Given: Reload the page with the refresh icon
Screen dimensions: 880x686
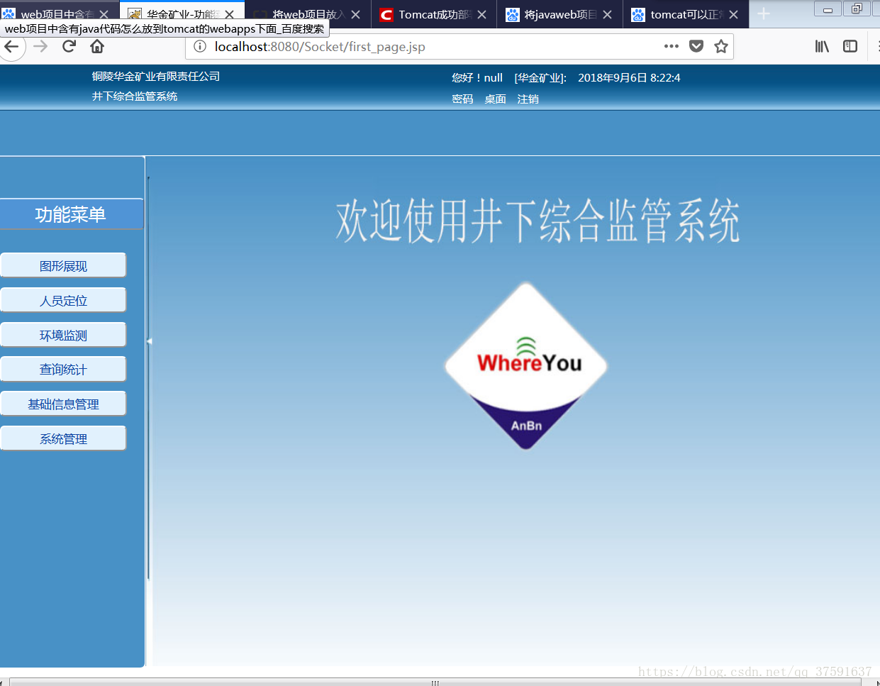Looking at the screenshot, I should tap(69, 47).
